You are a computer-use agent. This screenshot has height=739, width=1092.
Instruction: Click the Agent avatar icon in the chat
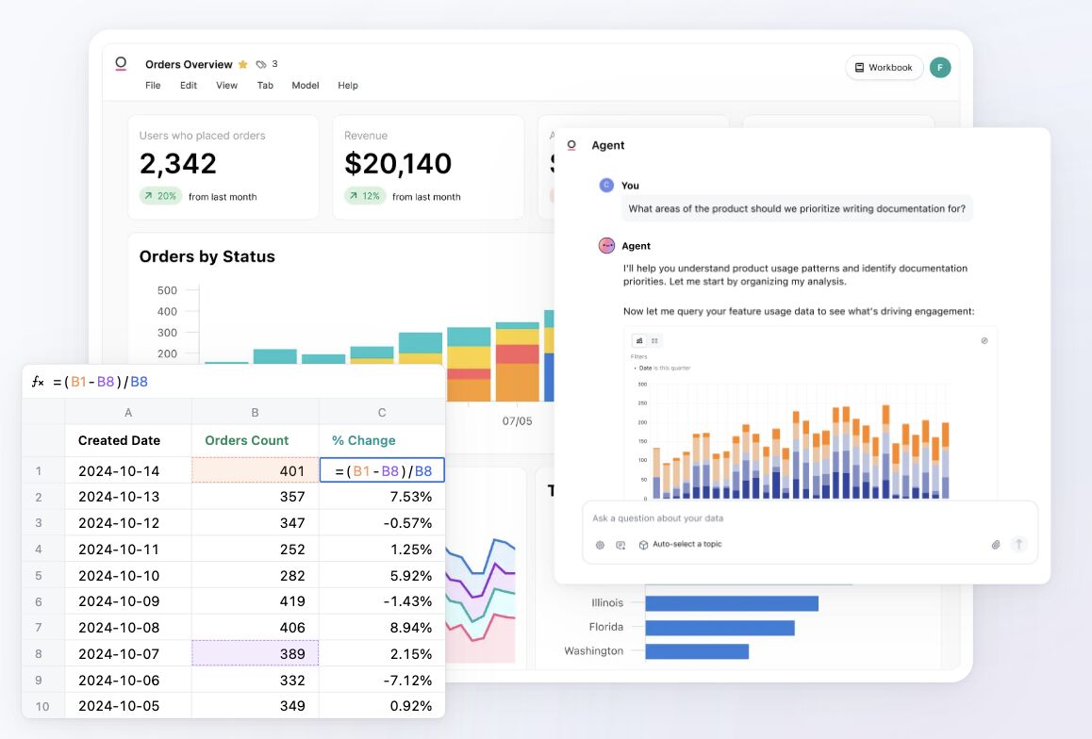pos(606,246)
